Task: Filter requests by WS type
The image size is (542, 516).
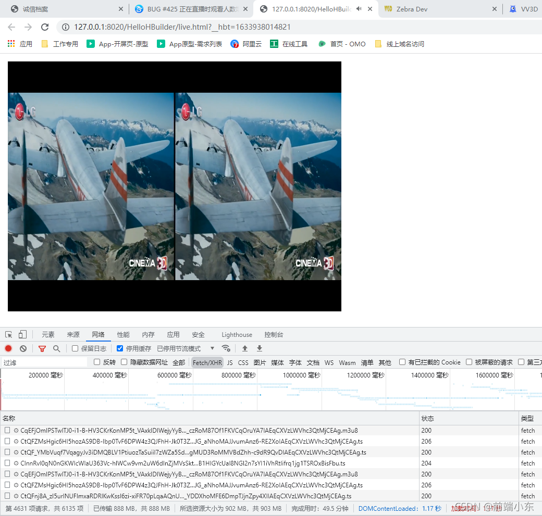Action: [329, 362]
